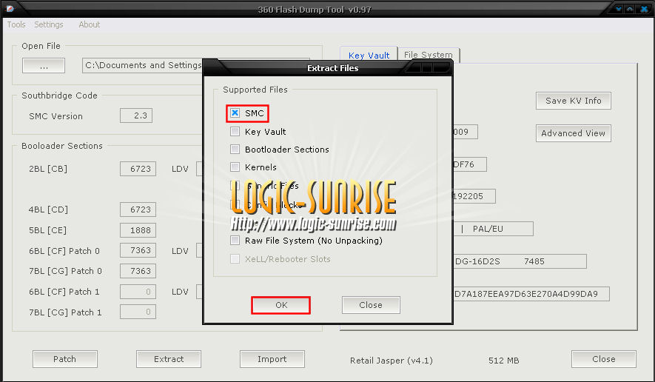Click the SMC Version field 2.3
Viewport: 655px width, 382px height.
136,115
